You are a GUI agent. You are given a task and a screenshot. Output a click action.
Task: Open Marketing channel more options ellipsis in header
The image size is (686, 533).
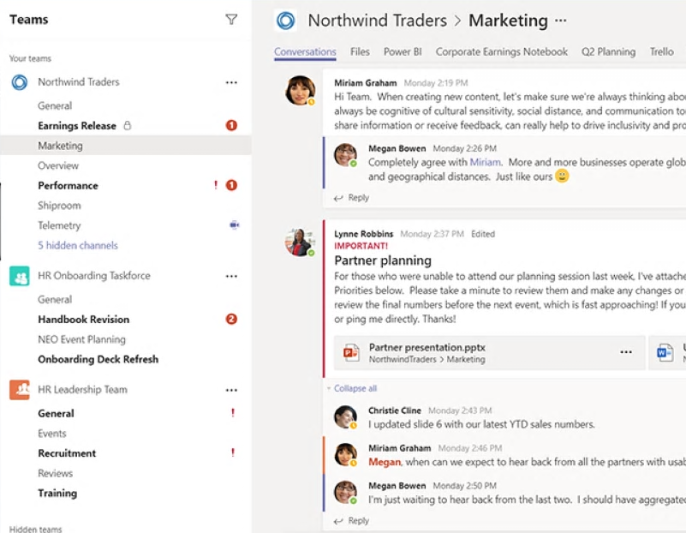click(x=560, y=20)
